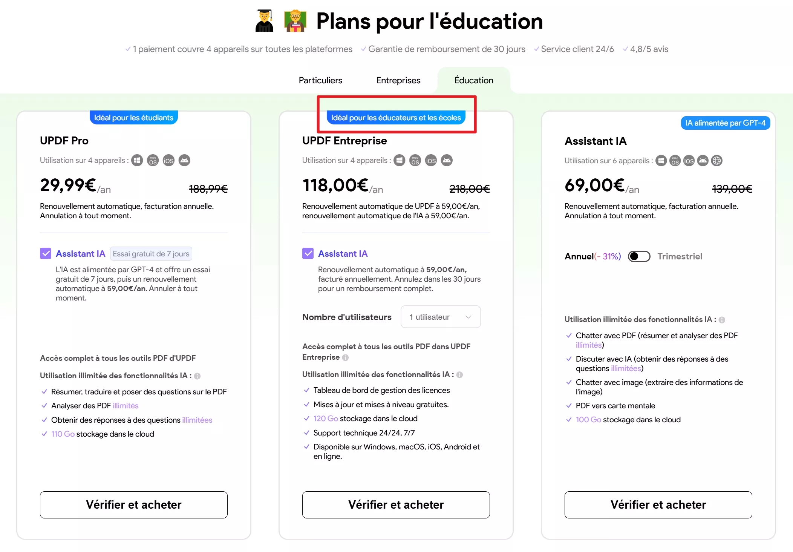Uncheck Assistant IA in the UPDF Pro plan

pyautogui.click(x=45, y=253)
